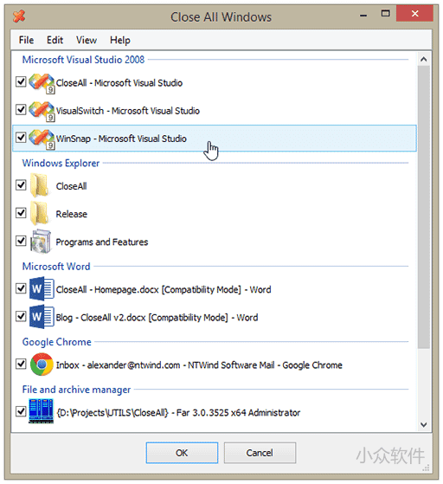Uncheck the Blog - CloseAll v2.docx checkbox
This screenshot has width=443, height=484.
(21, 316)
